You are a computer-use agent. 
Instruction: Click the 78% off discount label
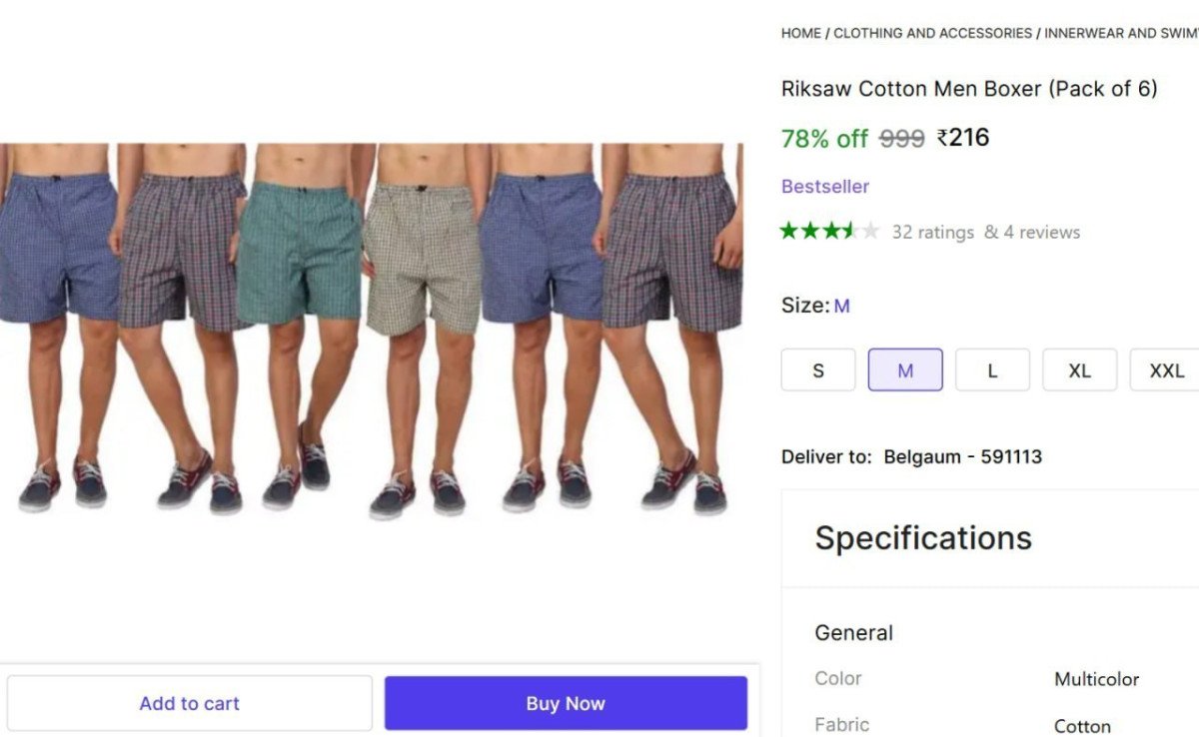tap(824, 139)
